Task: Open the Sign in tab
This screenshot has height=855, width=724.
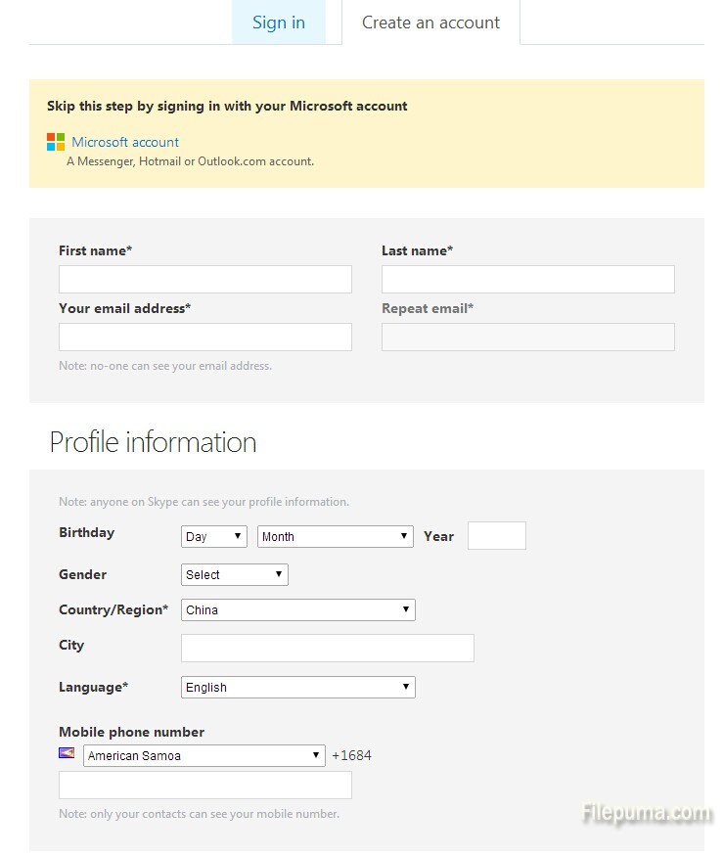Action: point(279,22)
